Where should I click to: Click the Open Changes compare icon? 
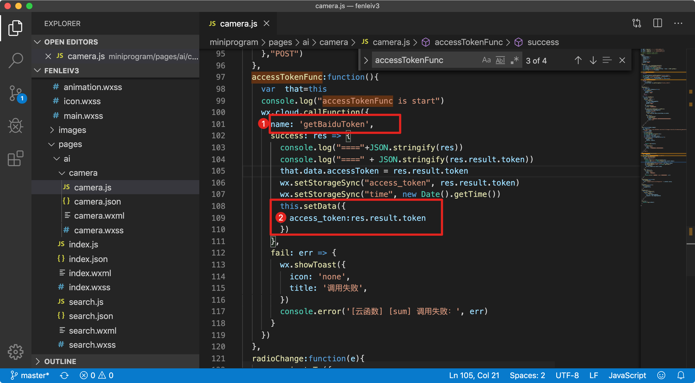[637, 23]
